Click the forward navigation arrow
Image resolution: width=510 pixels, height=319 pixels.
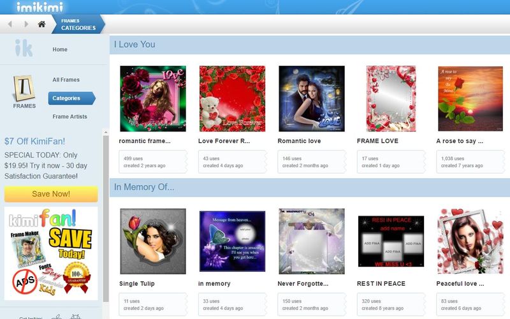(x=26, y=24)
